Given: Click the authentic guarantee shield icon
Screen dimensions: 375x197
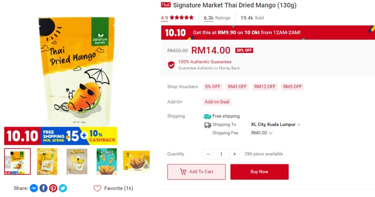Looking at the screenshot, I should click(171, 65).
